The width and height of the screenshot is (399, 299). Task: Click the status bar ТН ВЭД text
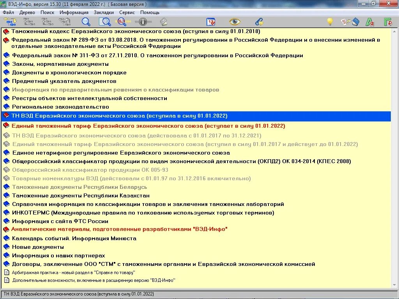(x=79, y=294)
